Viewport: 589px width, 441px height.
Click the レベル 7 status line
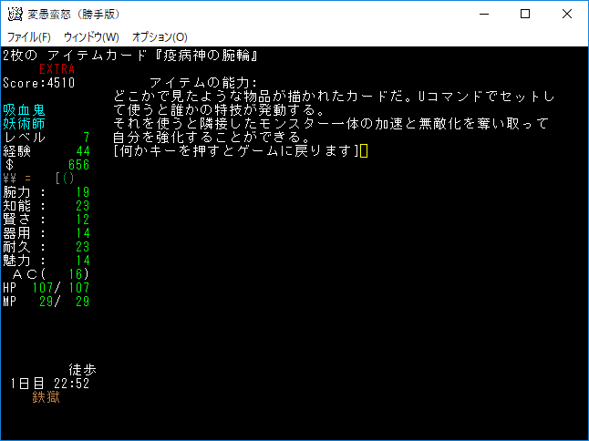[x=46, y=138]
